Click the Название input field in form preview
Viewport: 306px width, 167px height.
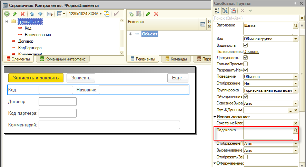[x=144, y=90]
